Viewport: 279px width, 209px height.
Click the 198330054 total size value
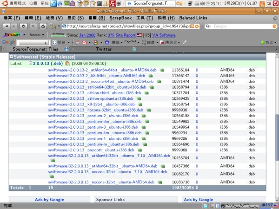pyautogui.click(x=183, y=188)
